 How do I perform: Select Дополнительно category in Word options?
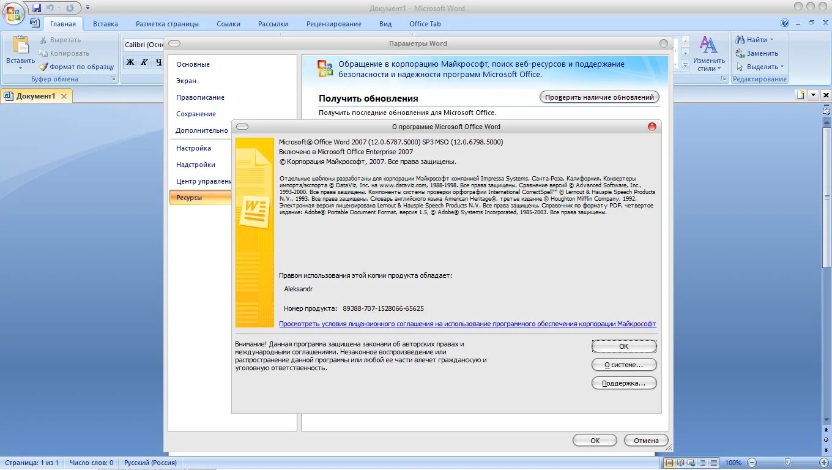click(202, 130)
